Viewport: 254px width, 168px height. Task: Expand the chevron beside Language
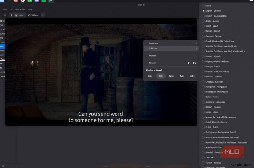click(x=196, y=43)
